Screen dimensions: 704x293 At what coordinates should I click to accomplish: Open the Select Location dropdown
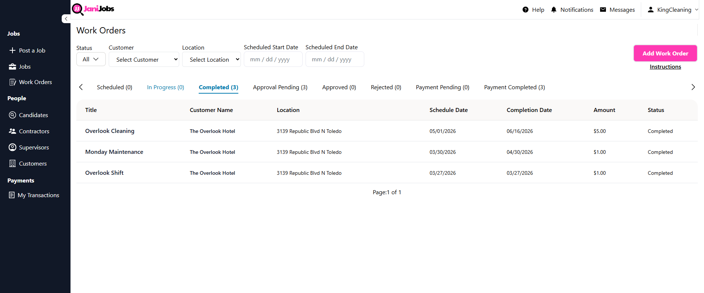pos(212,59)
